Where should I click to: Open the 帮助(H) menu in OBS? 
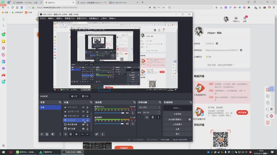click(x=112, y=18)
